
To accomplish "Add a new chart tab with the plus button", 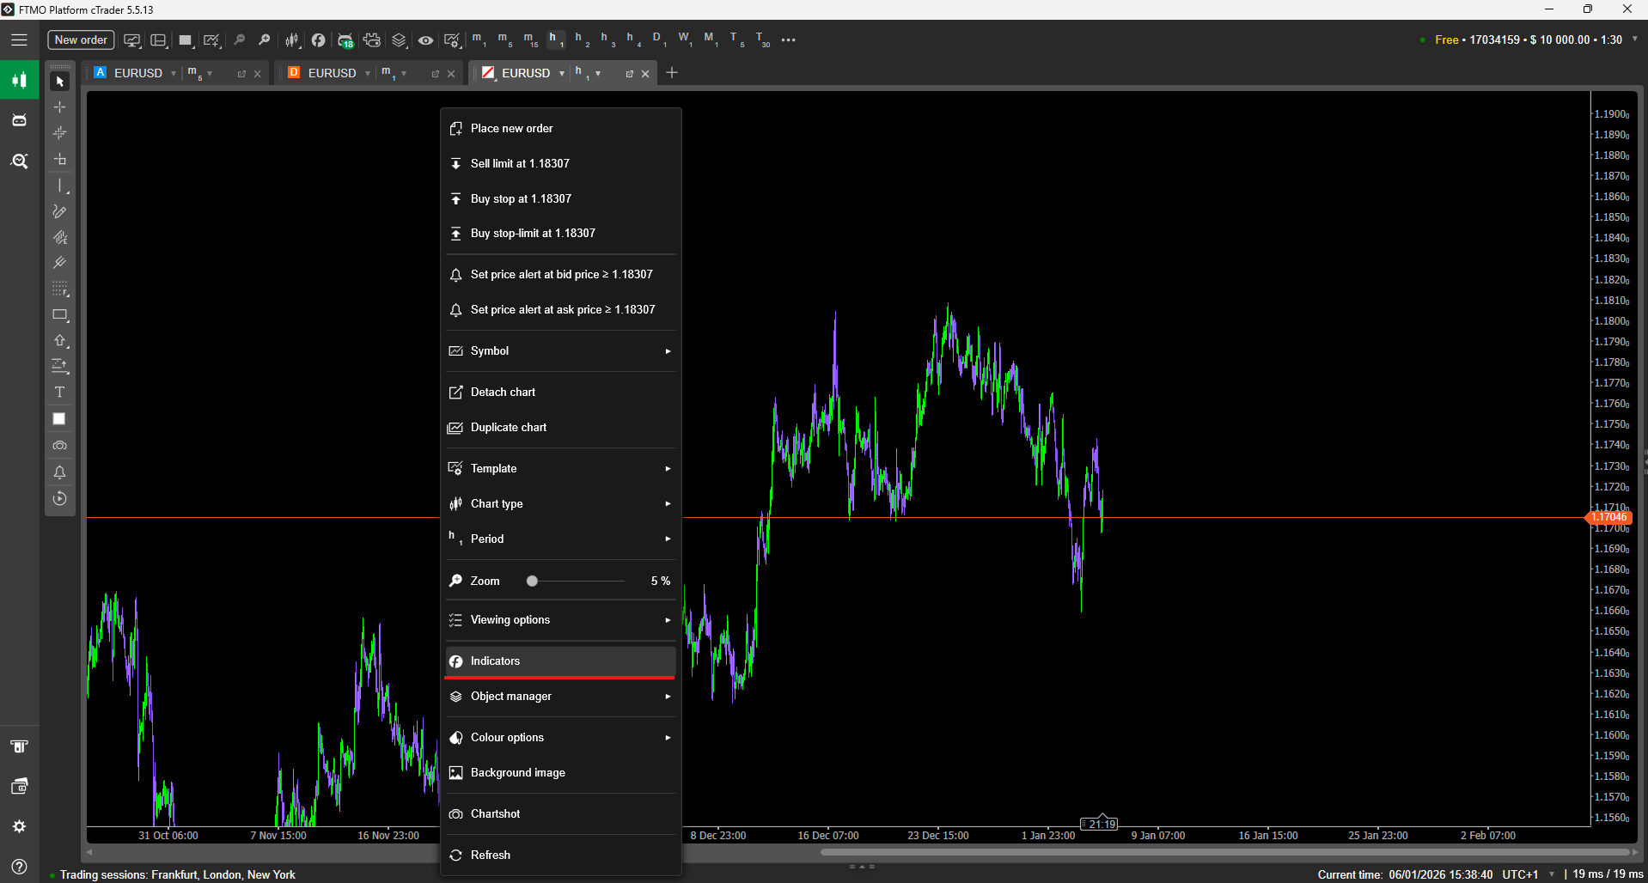I will coord(672,73).
